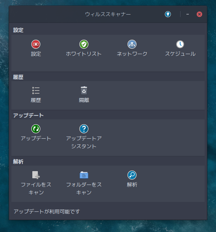Viewport: 216px width, 232px height.
Task: Open the 隔離 quarantine trash icon
Action: (84, 91)
